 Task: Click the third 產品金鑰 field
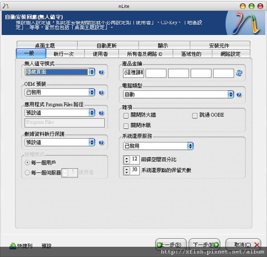pos(178,73)
